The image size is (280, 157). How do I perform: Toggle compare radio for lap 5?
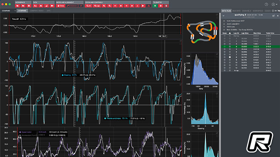click(x=230, y=49)
